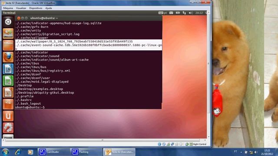Open LibreOffice Impress from the launcher

click(8, 92)
